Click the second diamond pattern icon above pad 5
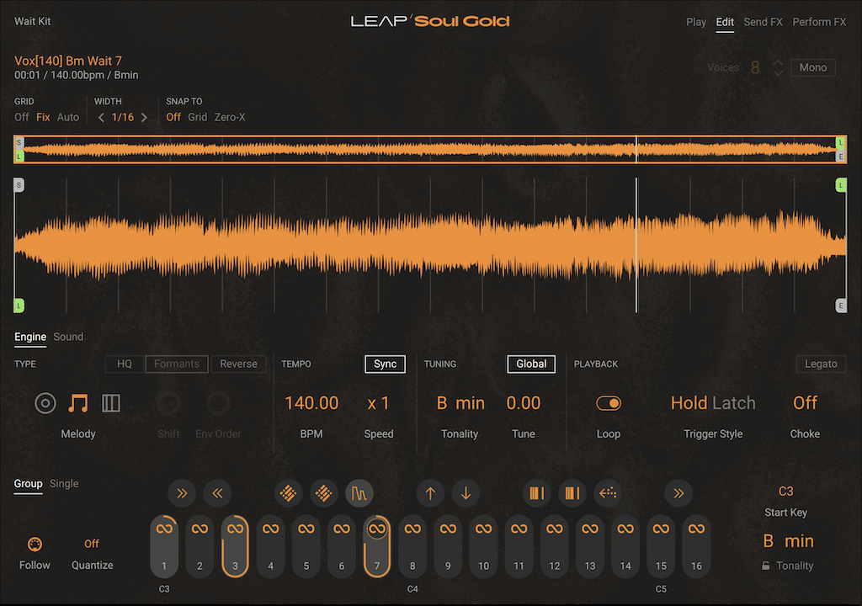Viewport: 862px width, 606px height. click(x=323, y=493)
